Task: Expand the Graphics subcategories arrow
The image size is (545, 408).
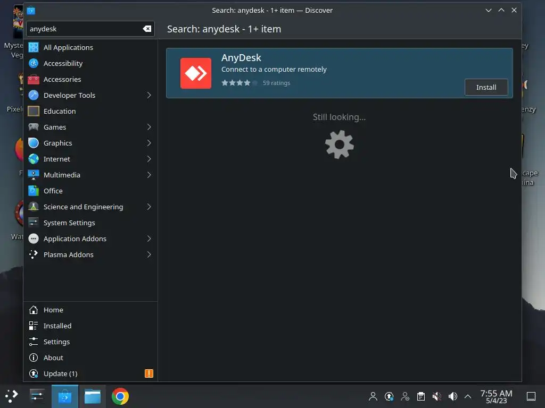Action: pos(149,143)
